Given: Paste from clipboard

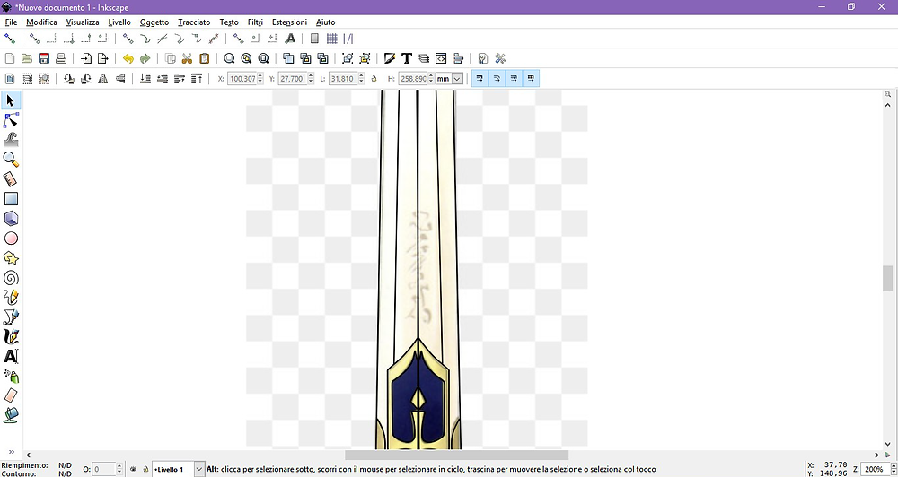Looking at the screenshot, I should point(204,58).
